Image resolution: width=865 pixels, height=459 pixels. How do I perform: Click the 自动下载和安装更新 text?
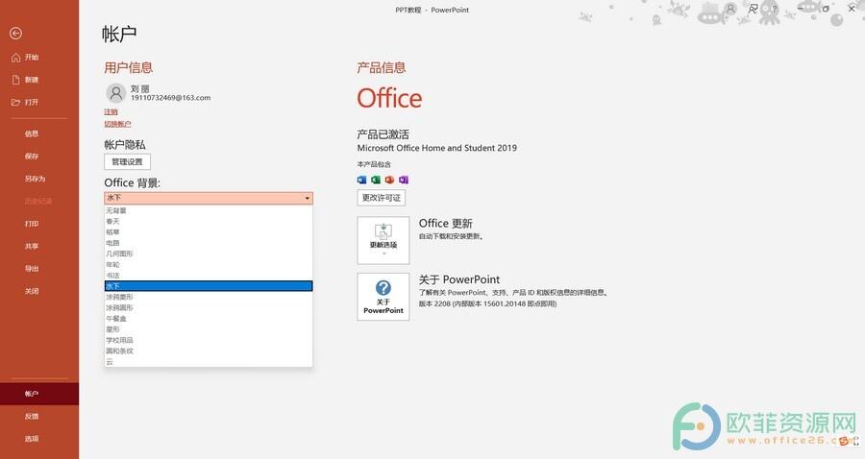(451, 236)
